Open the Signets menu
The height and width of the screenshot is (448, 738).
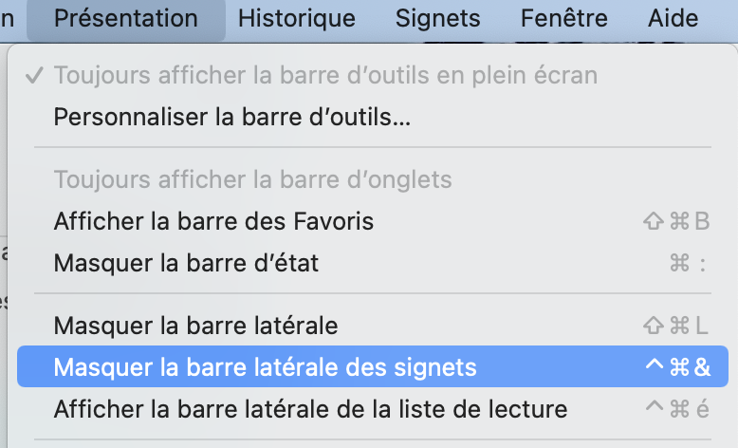coord(438,18)
